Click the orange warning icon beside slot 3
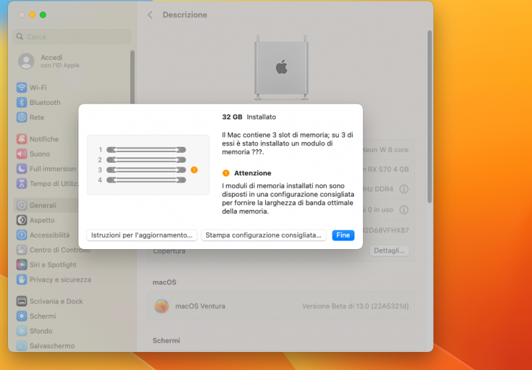The height and width of the screenshot is (370, 532). point(194,170)
